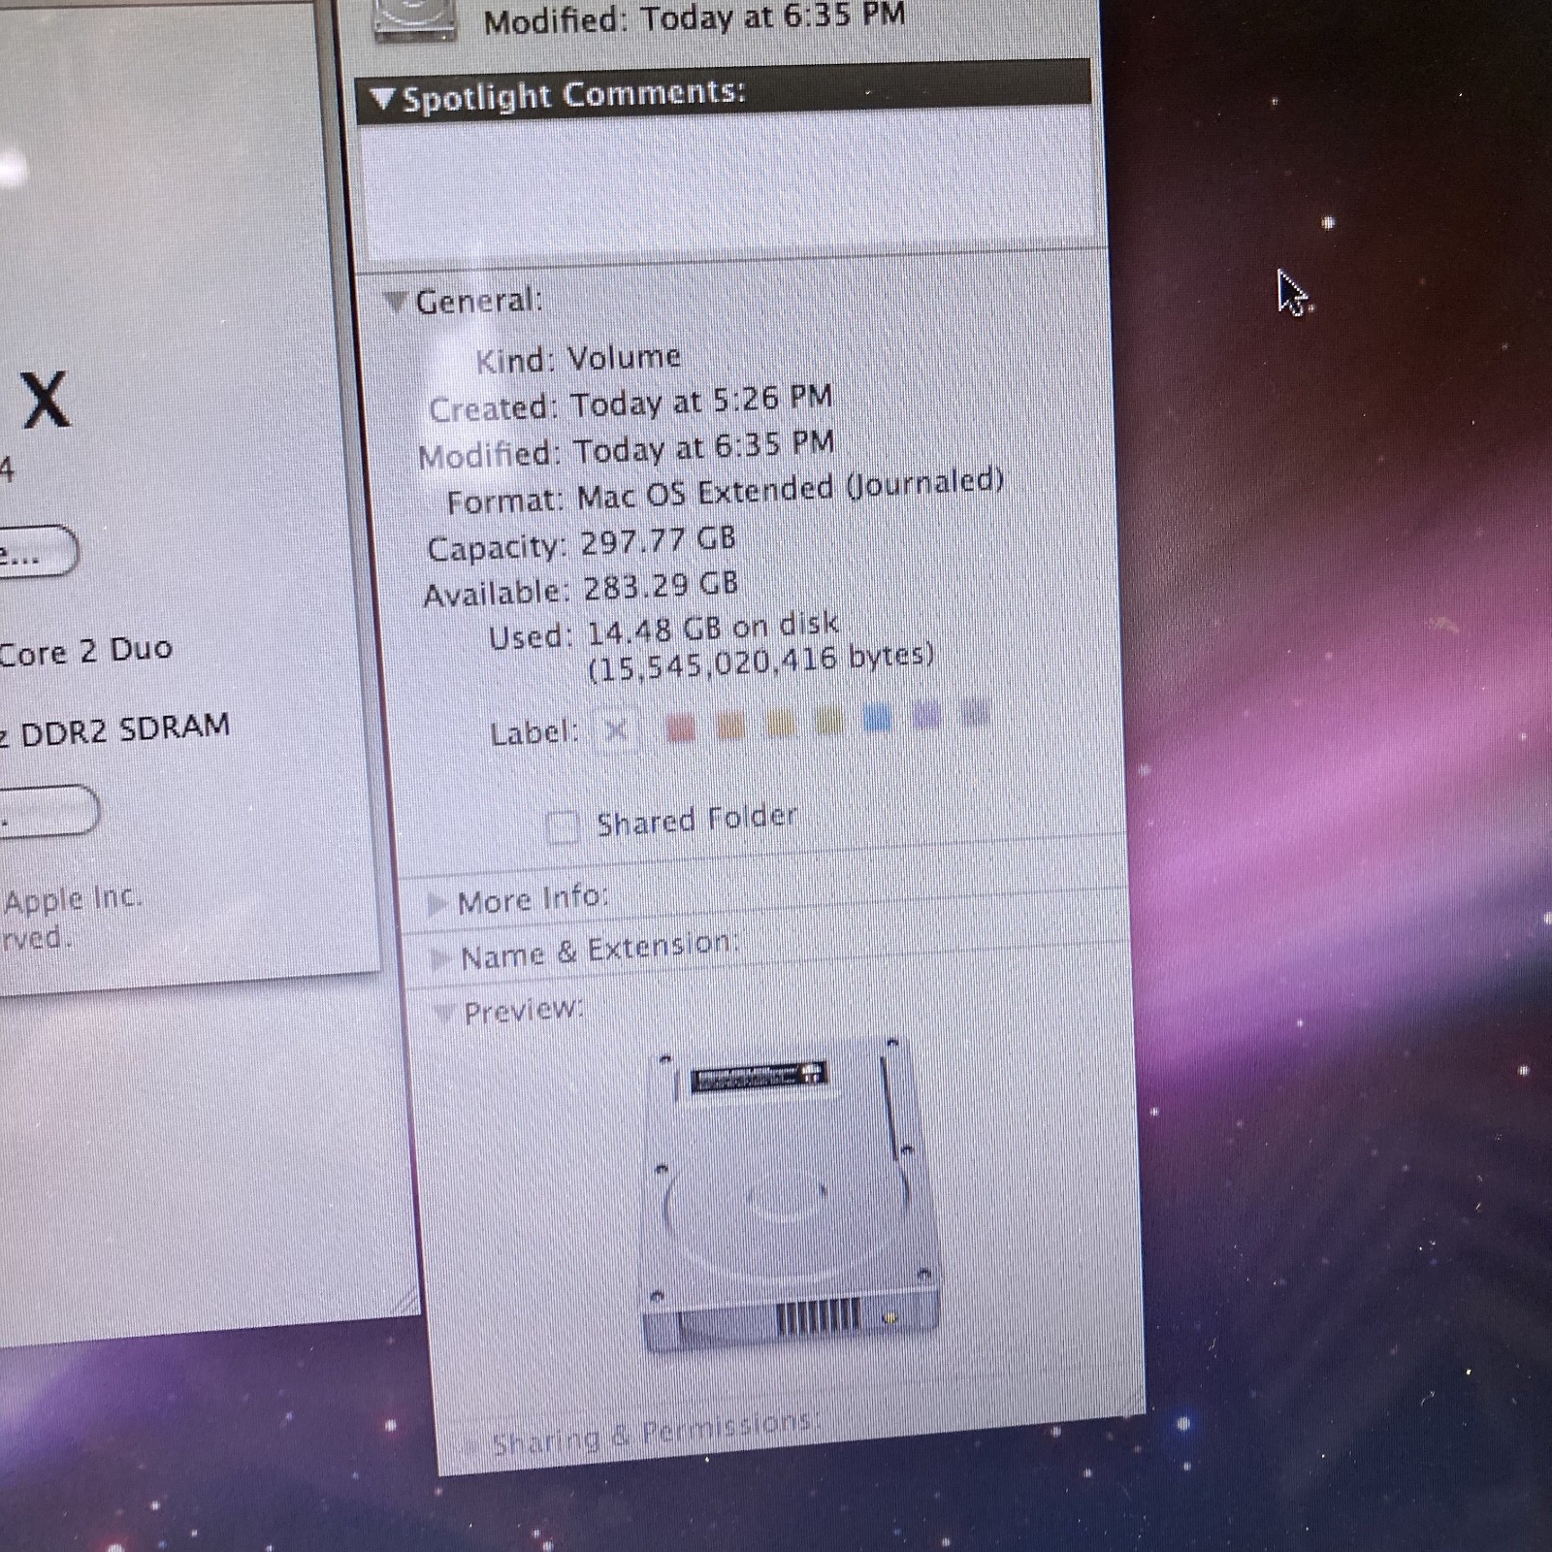
Task: Select the Used value 14.48 GB on disk
Action: (x=713, y=628)
